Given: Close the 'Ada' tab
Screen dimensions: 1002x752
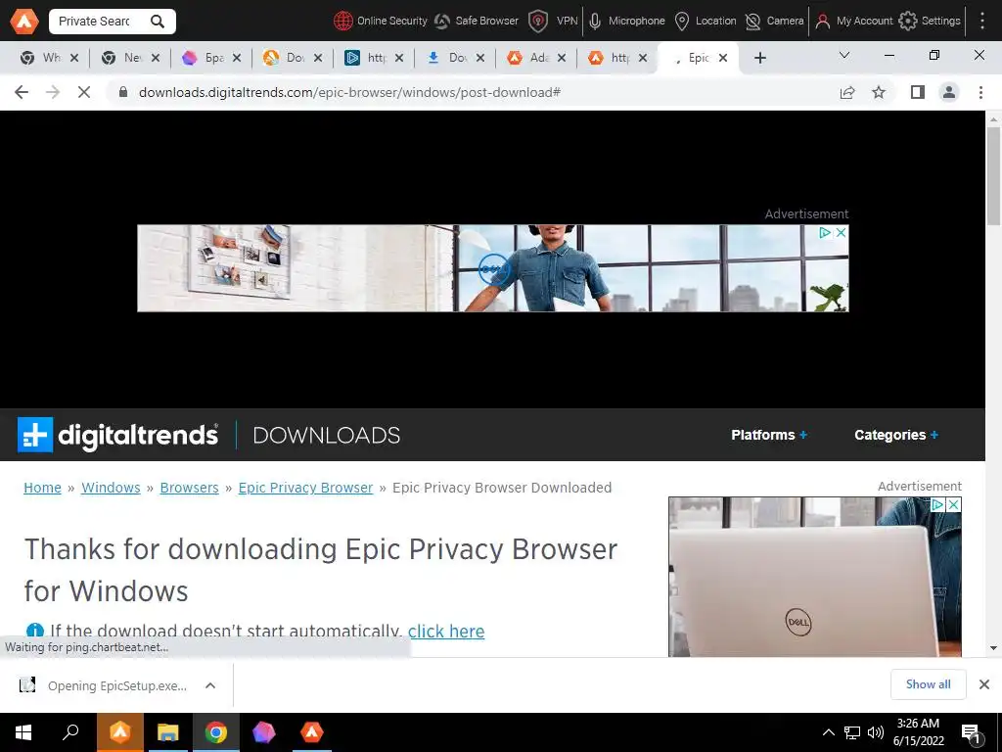Looking at the screenshot, I should (561, 58).
